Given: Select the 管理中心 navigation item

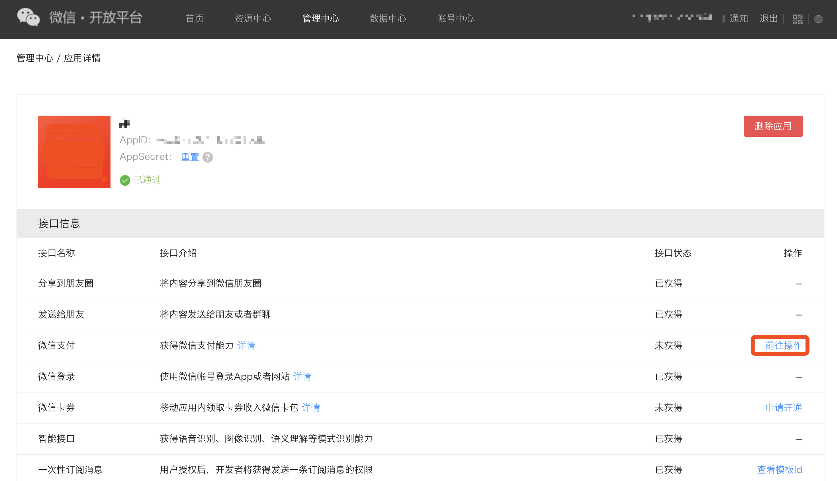Looking at the screenshot, I should click(320, 19).
